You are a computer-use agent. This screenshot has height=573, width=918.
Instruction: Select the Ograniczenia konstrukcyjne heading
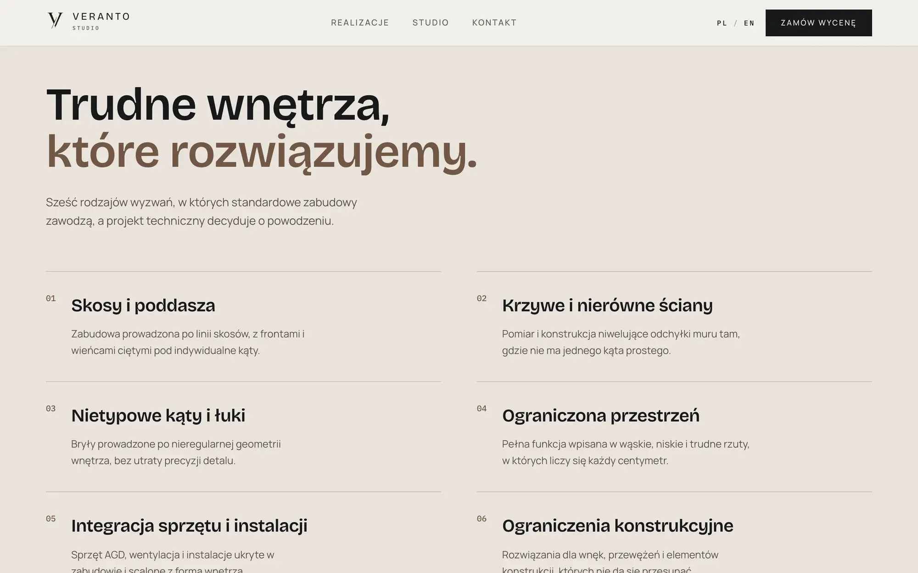tap(618, 525)
